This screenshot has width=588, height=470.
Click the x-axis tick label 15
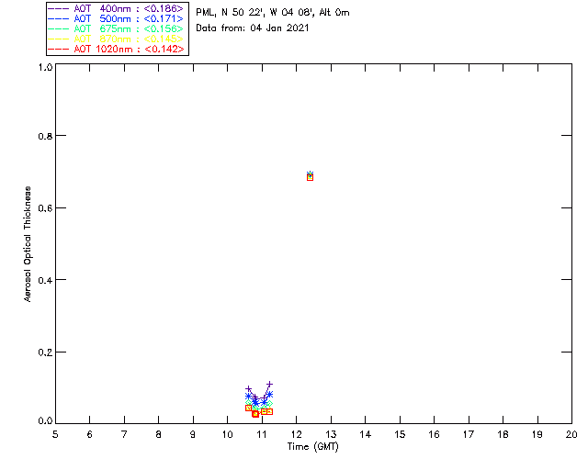click(400, 434)
